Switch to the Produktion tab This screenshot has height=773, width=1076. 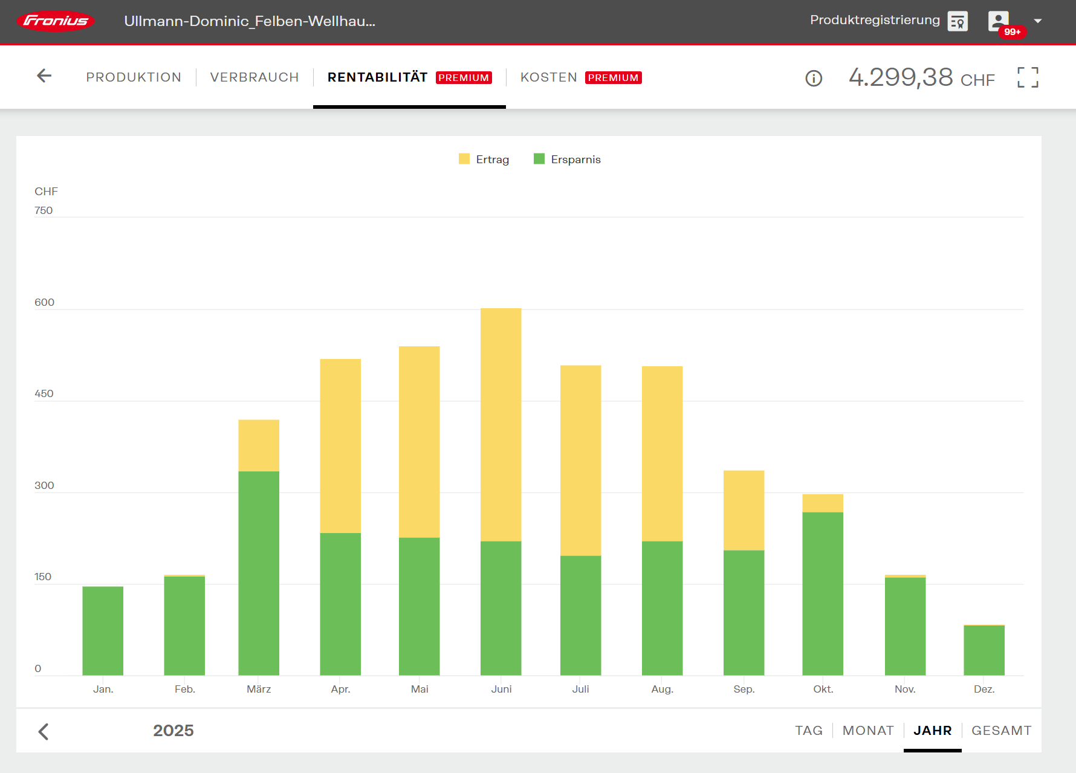point(134,77)
